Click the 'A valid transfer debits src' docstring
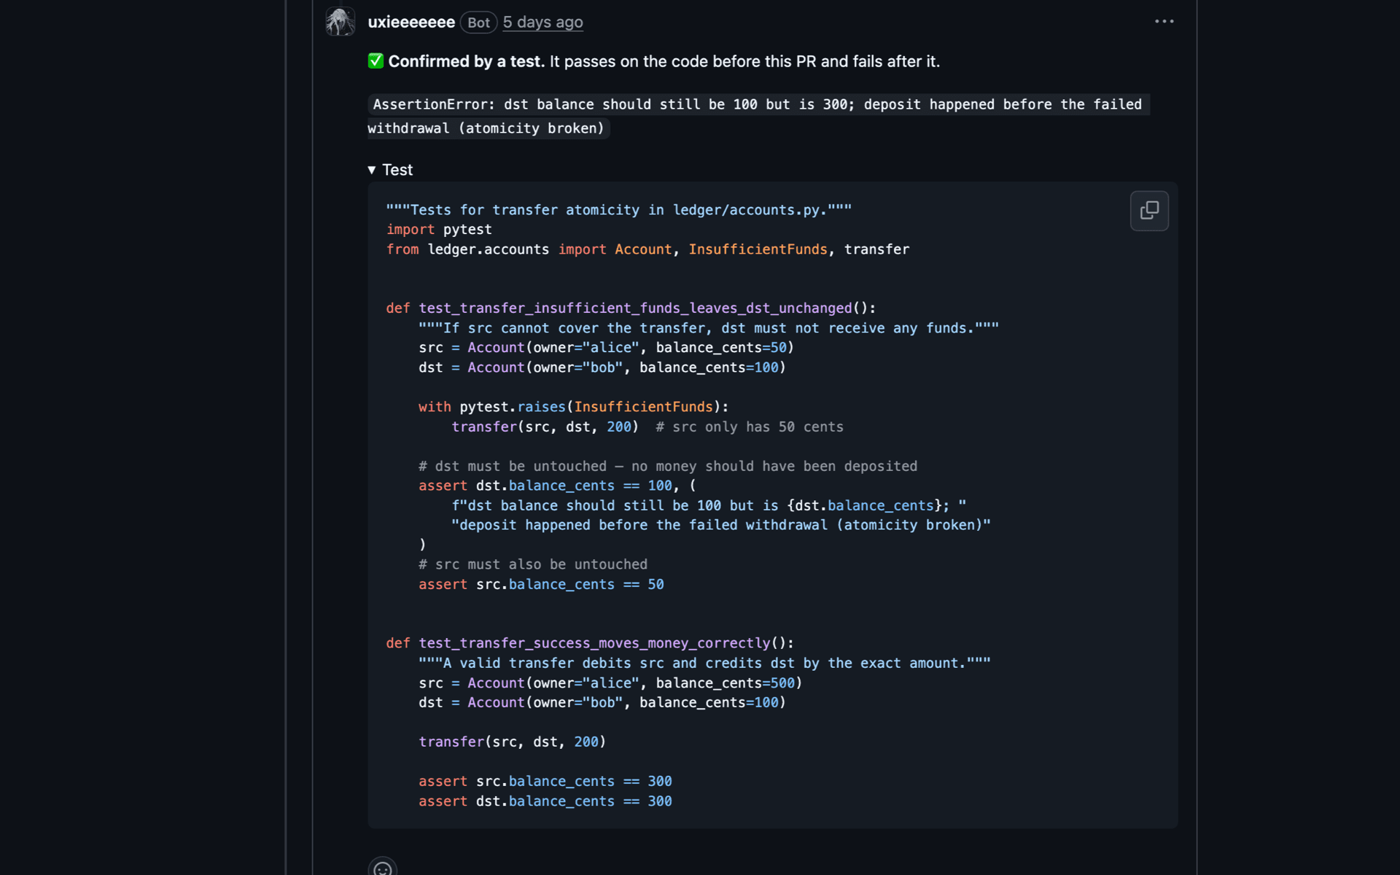This screenshot has width=1400, height=875. pos(704,663)
